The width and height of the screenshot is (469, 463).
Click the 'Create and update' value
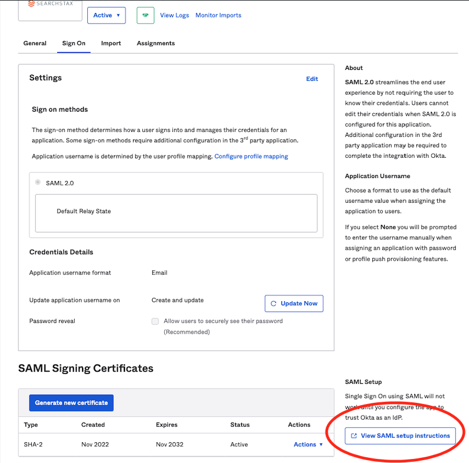click(x=178, y=300)
